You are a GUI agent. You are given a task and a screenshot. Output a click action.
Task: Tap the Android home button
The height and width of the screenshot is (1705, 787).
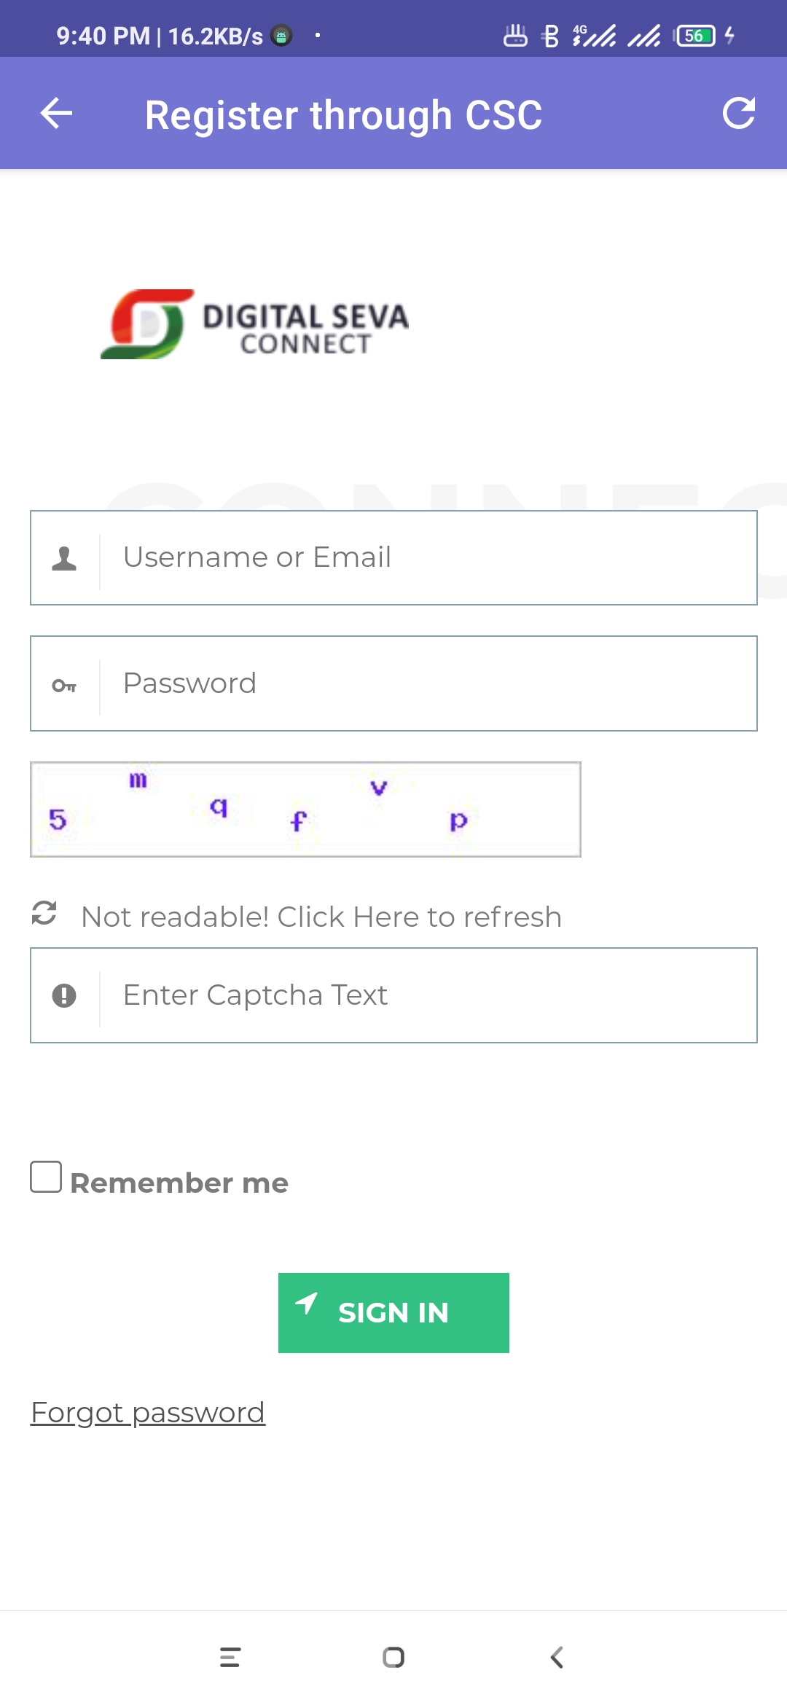click(393, 1658)
